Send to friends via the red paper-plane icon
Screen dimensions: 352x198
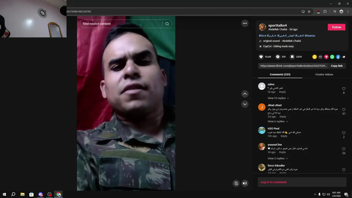326,57
